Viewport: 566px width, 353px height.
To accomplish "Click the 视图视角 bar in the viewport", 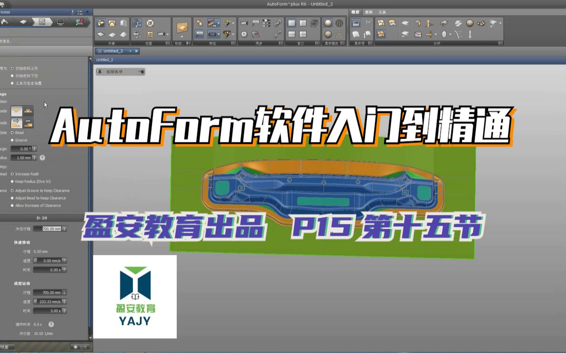I will point(119,71).
